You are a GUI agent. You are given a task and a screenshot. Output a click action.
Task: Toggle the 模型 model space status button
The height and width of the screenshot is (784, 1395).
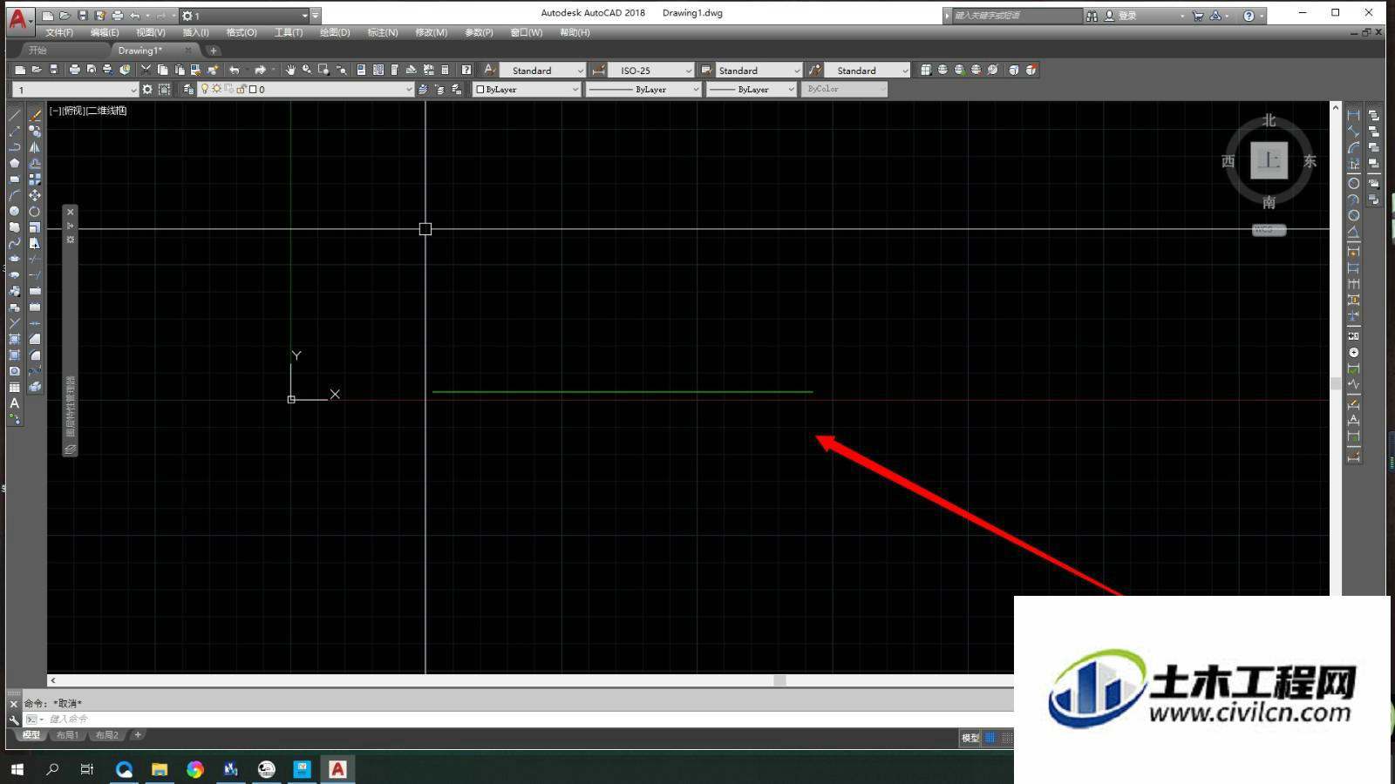[970, 738]
